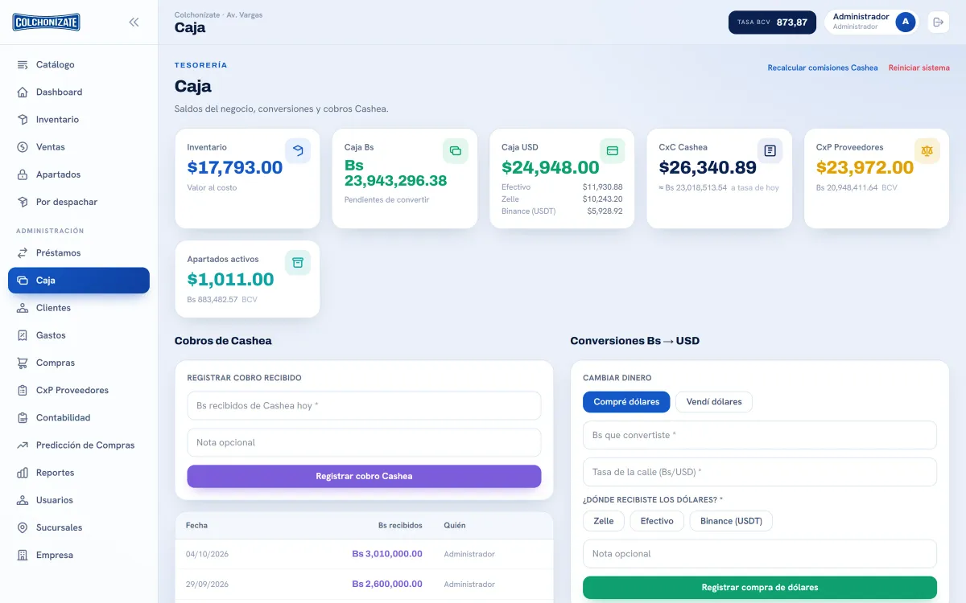966x603 pixels.
Task: Click the Dashboard home icon
Action: pyautogui.click(x=23, y=92)
